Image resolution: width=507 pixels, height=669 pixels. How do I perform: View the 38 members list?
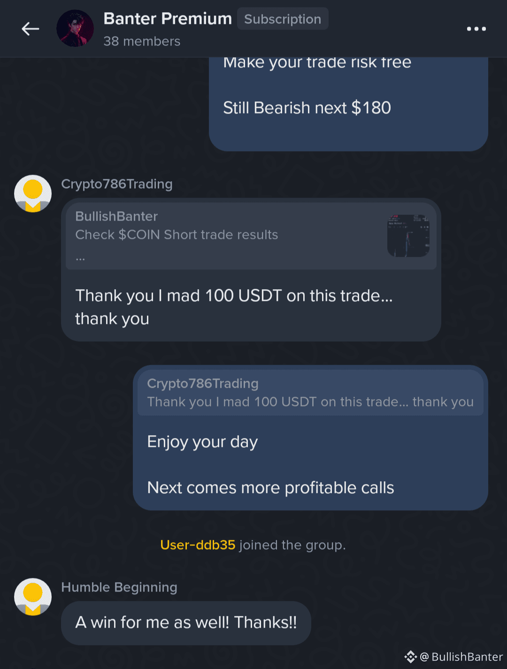[x=142, y=41]
